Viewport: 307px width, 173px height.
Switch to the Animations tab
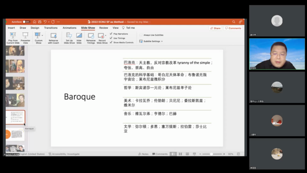point(69,28)
